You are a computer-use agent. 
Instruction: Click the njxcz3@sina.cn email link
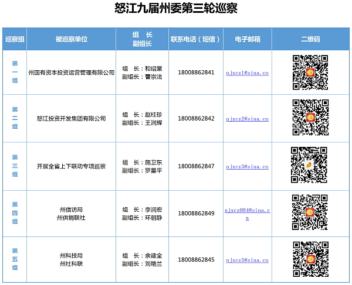click(247, 166)
